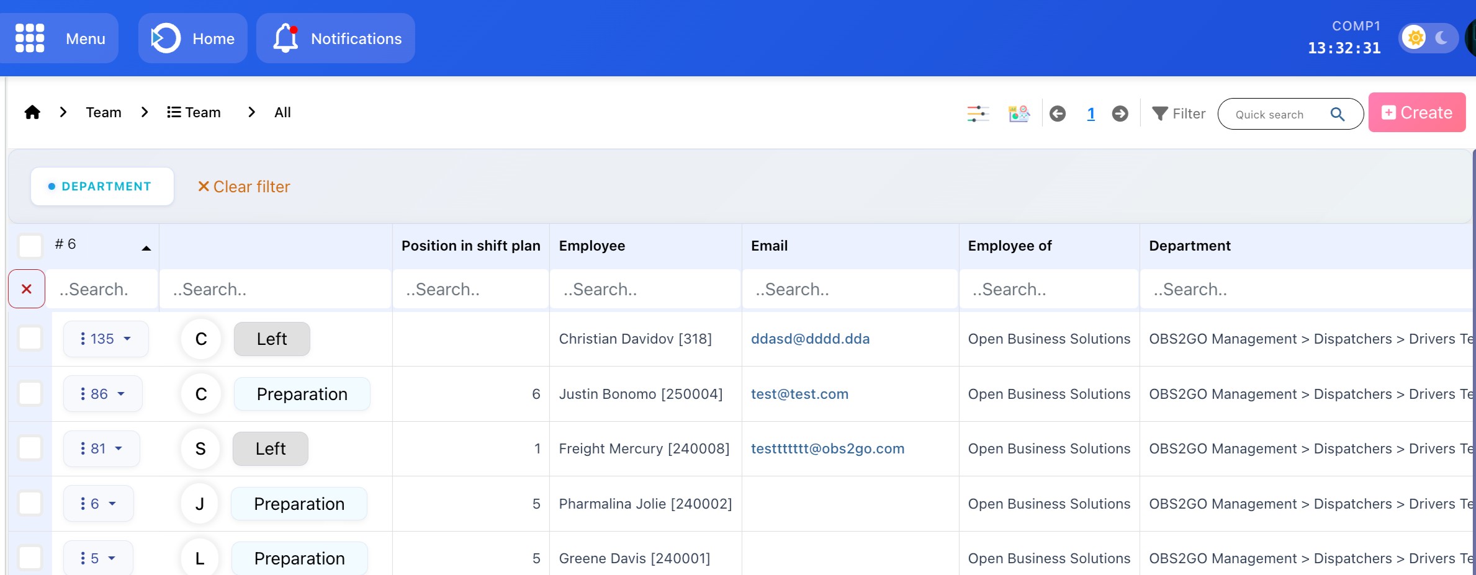Viewport: 1476px width, 575px height.
Task: Toggle the light/dark theme switch
Action: [1428, 38]
